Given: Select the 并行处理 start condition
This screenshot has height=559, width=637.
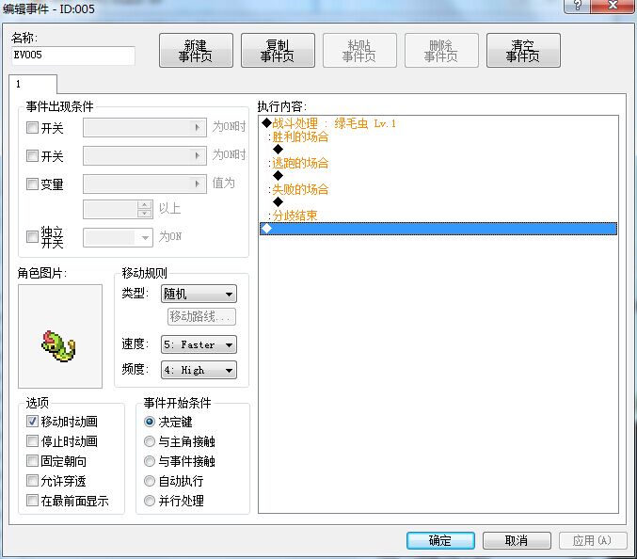Looking at the screenshot, I should click(150, 501).
